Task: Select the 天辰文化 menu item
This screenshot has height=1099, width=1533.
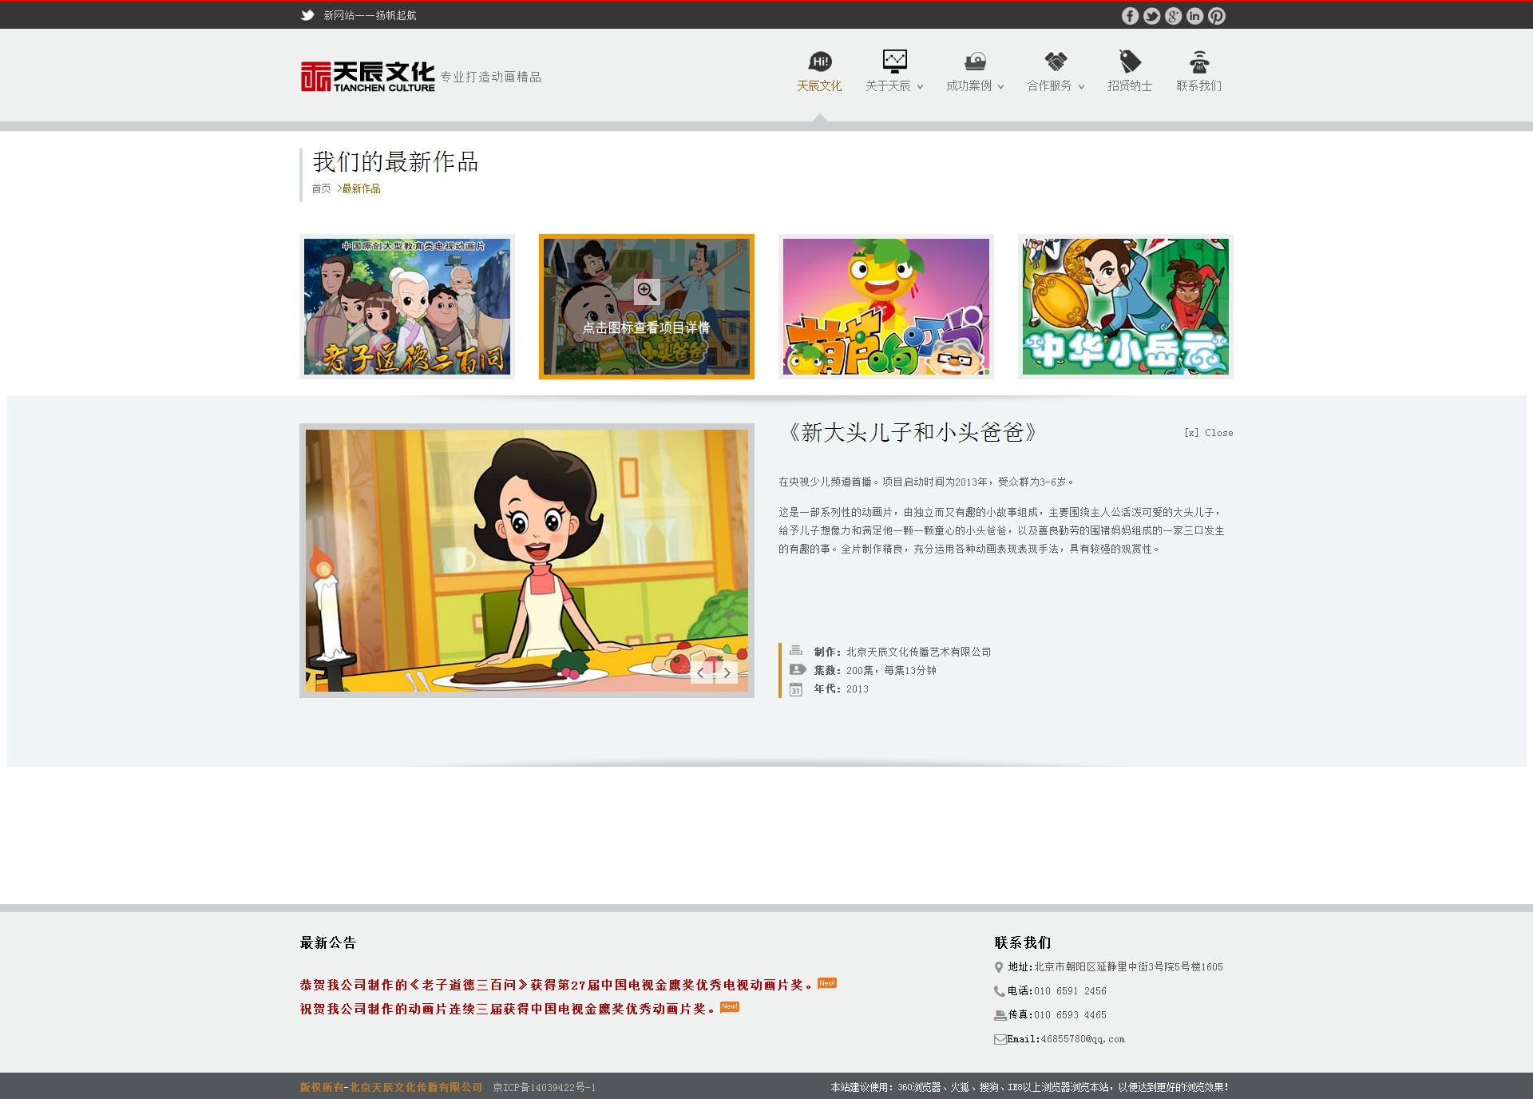Action: [x=819, y=85]
